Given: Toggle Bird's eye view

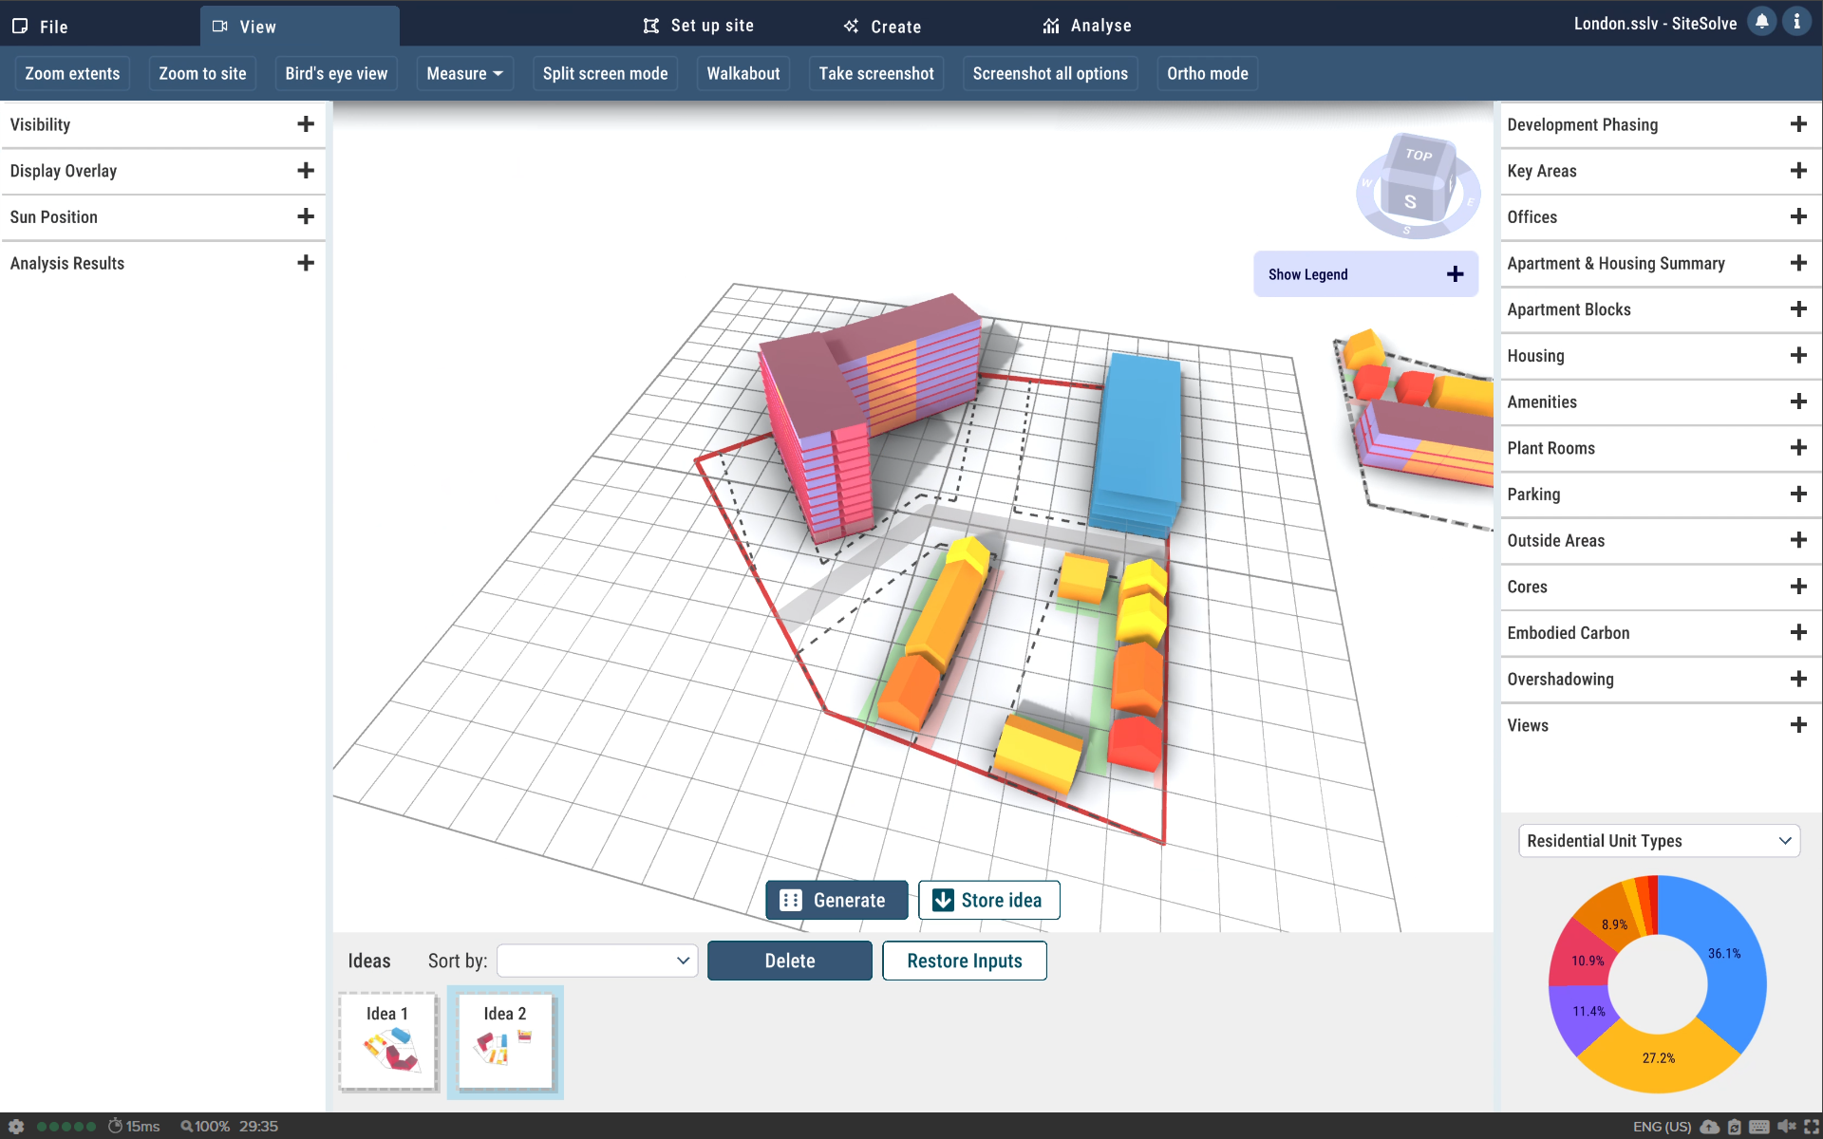Looking at the screenshot, I should pyautogui.click(x=336, y=74).
